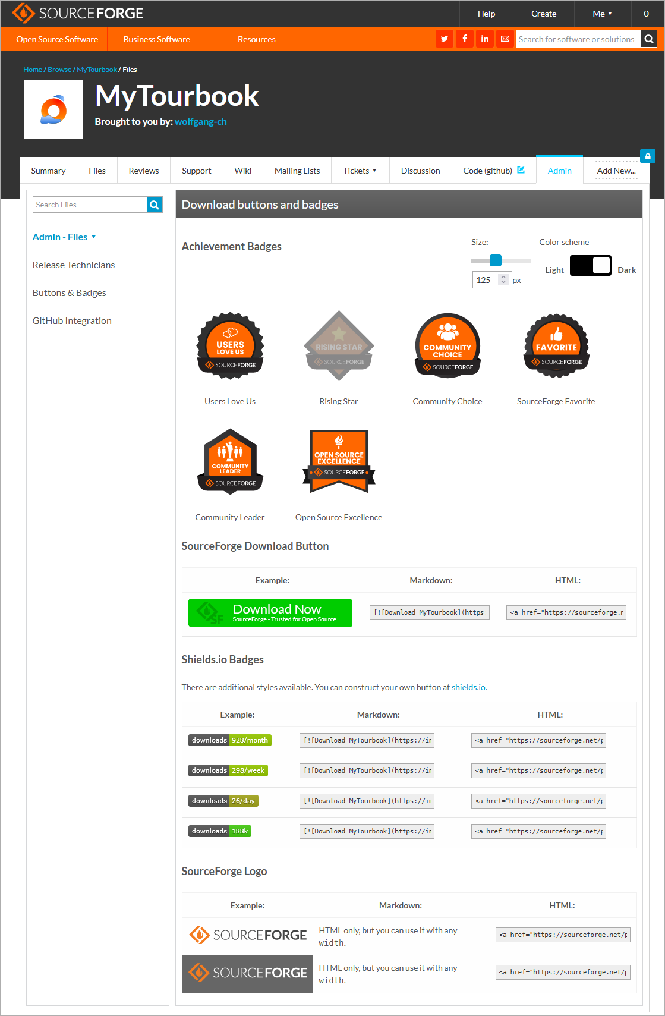
Task: Open the shields.io link
Action: coord(468,687)
